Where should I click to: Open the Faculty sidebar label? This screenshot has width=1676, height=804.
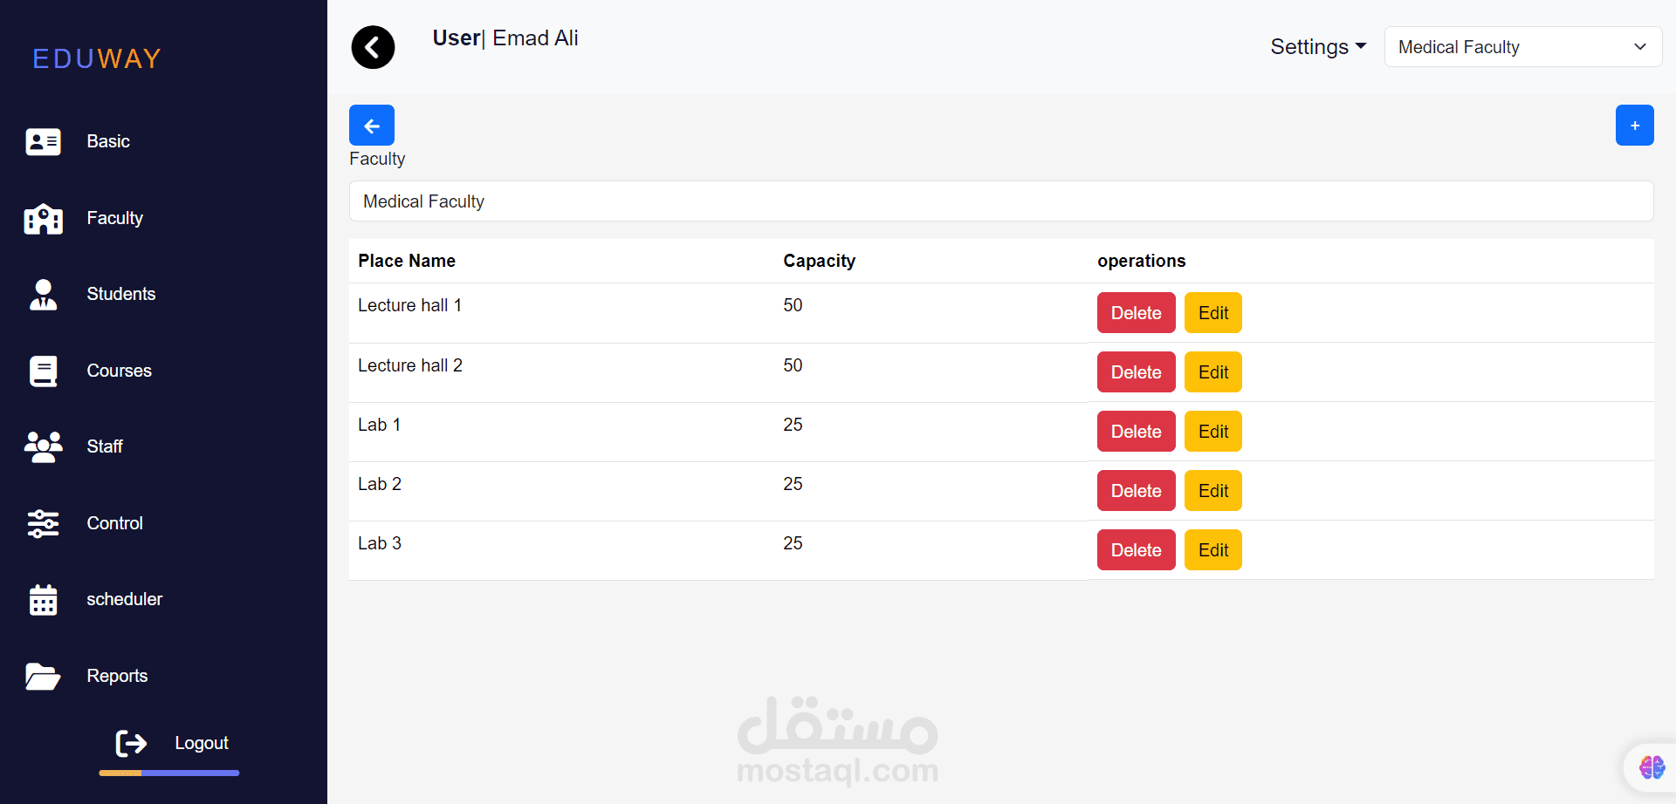[115, 218]
